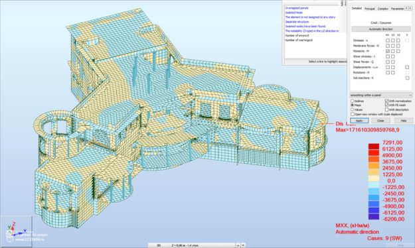Uncheck the Moments xx checkbox
The image size is (415, 248).
pos(388,51)
